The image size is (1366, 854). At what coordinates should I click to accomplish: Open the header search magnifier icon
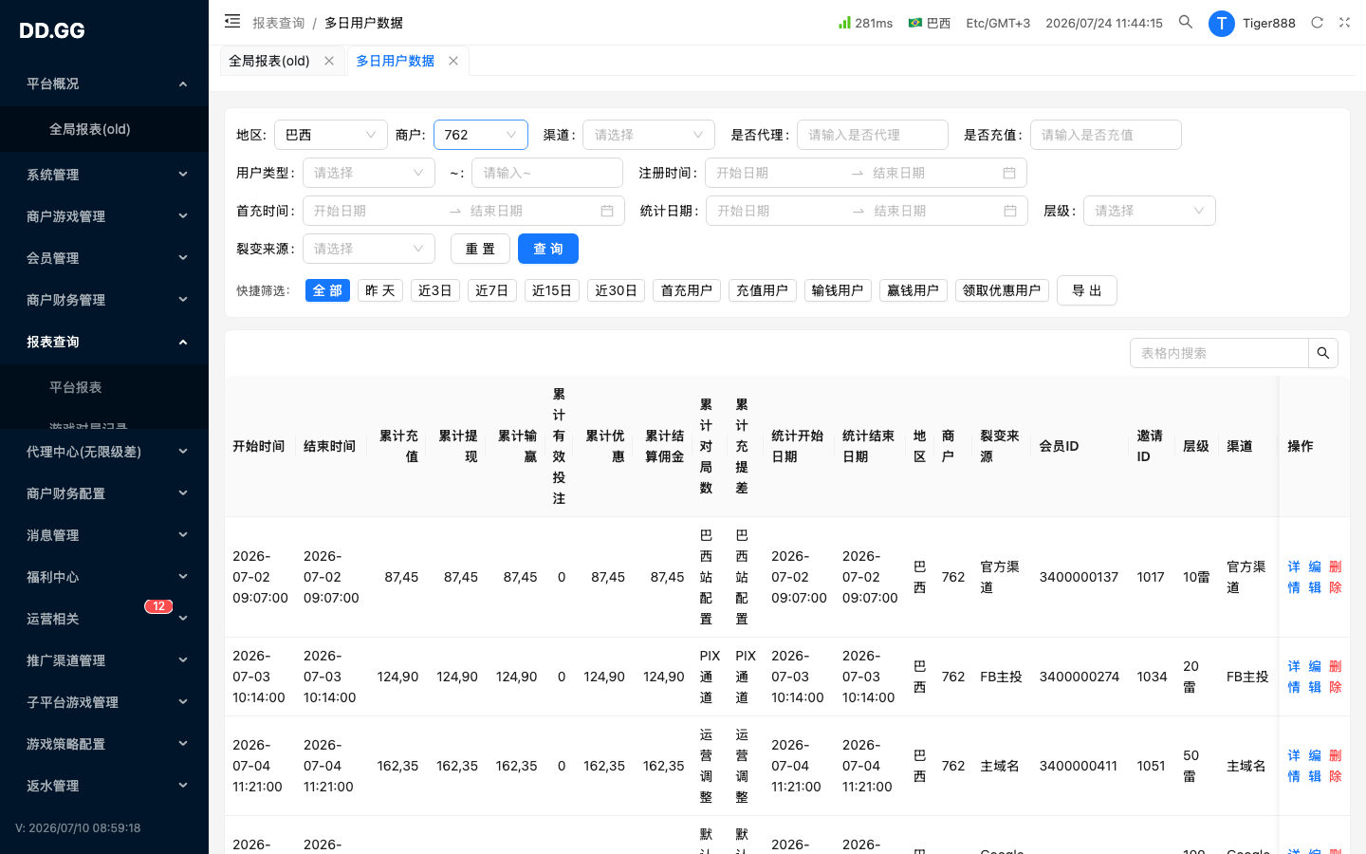[x=1186, y=22]
